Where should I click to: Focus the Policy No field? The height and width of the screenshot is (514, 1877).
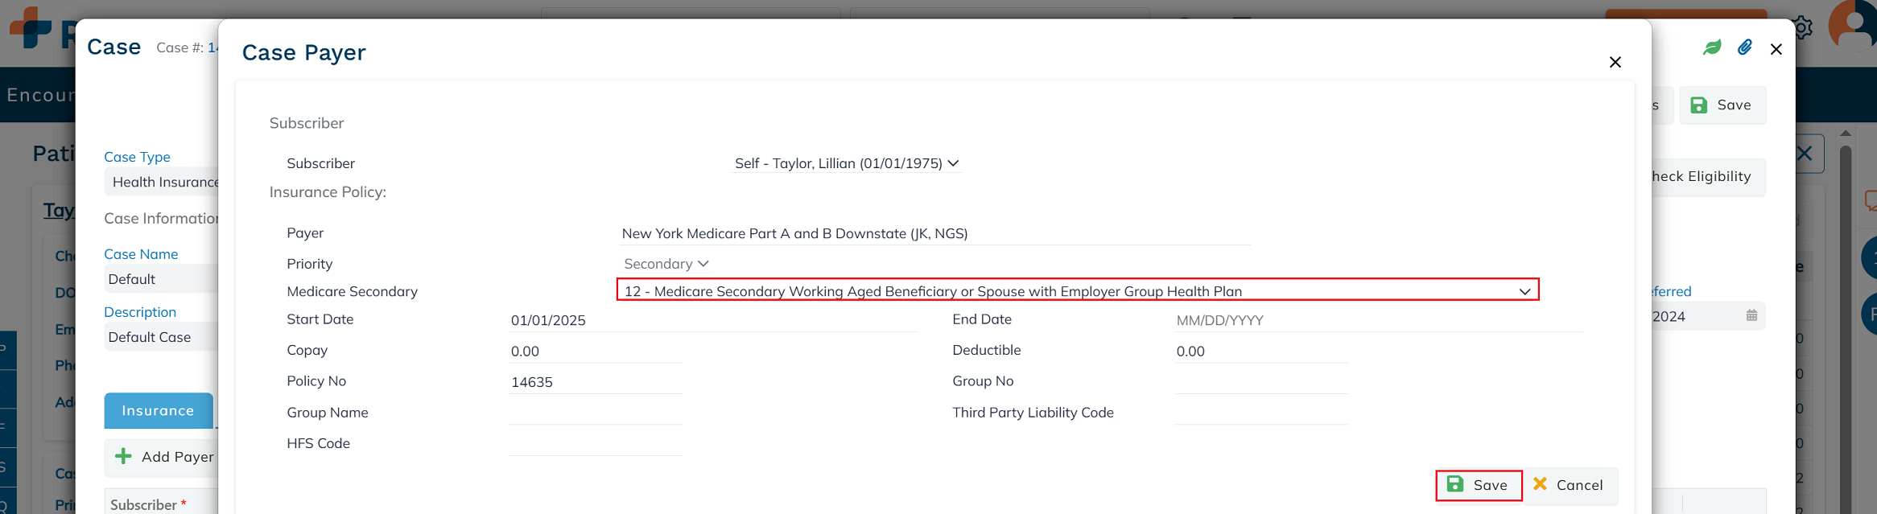point(595,382)
